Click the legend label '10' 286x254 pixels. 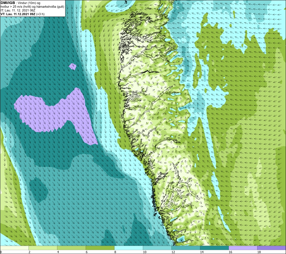click(x=144, y=252)
